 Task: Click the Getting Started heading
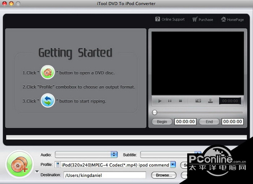(x=75, y=53)
